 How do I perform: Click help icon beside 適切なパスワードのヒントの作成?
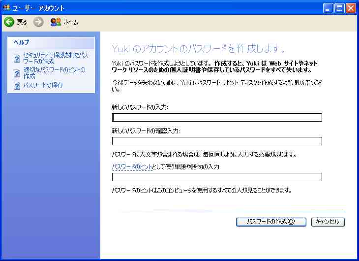click(x=17, y=73)
